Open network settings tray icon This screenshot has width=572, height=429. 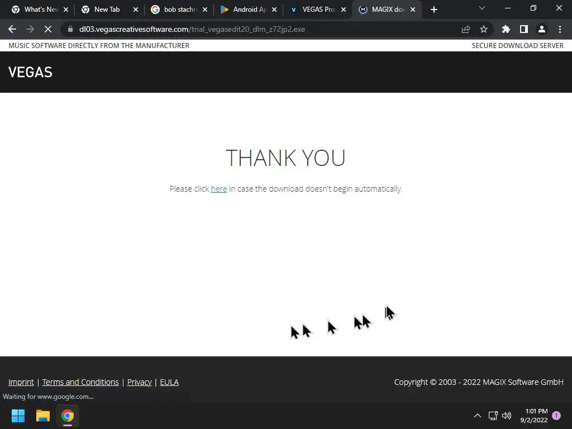(x=493, y=416)
